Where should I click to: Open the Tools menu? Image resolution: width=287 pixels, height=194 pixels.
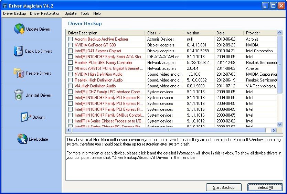point(85,13)
